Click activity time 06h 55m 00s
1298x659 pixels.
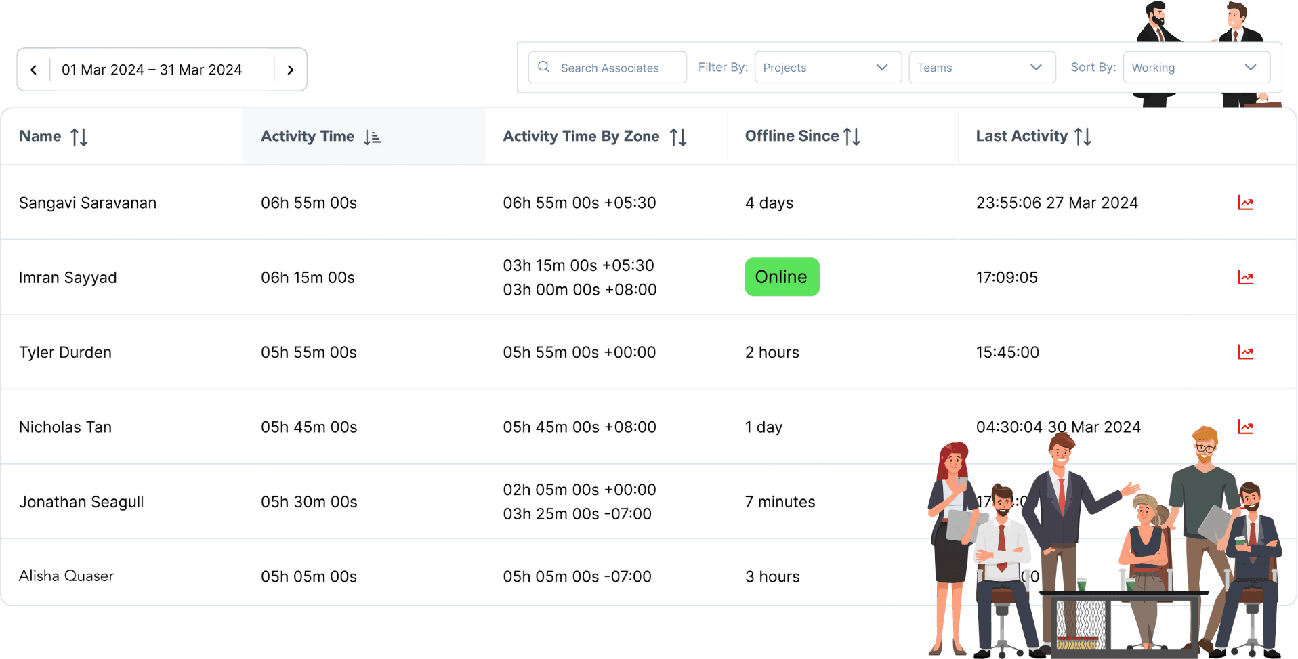point(309,203)
